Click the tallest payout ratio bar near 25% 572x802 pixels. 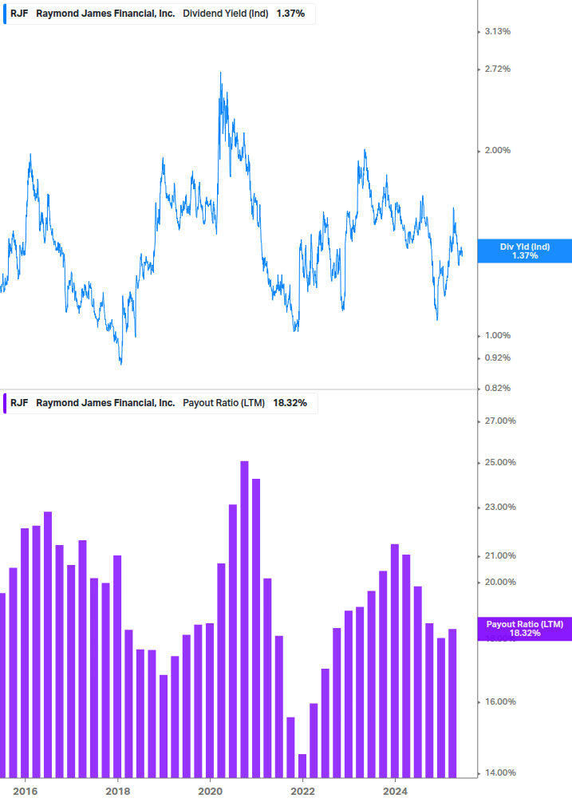coord(244,619)
